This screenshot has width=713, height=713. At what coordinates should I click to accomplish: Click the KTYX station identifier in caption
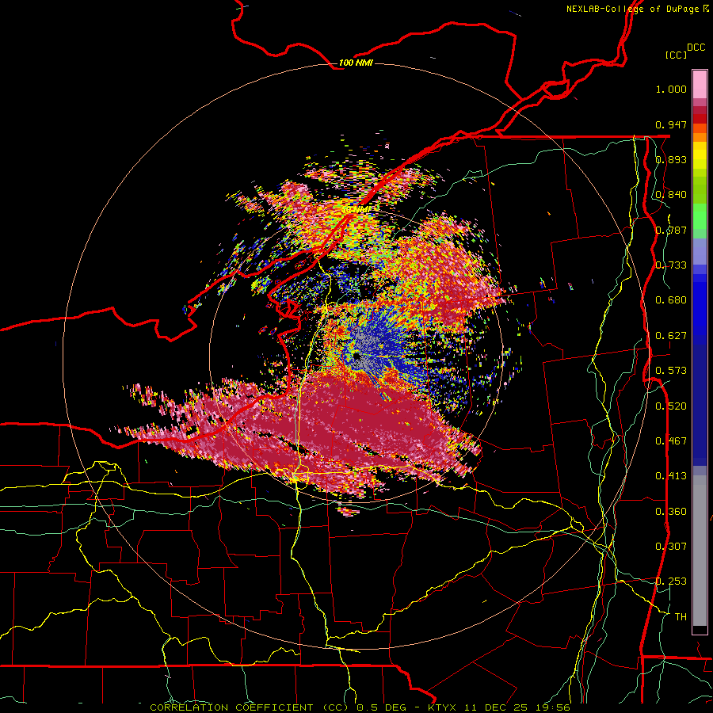[x=444, y=707]
